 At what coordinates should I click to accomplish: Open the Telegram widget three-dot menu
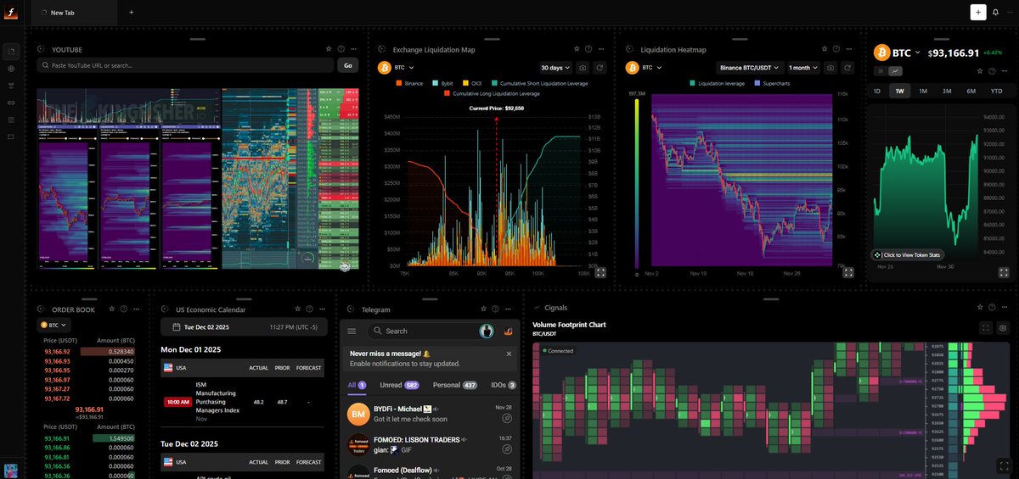(507, 309)
